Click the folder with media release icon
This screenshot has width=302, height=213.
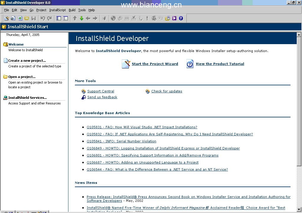click(x=168, y=18)
